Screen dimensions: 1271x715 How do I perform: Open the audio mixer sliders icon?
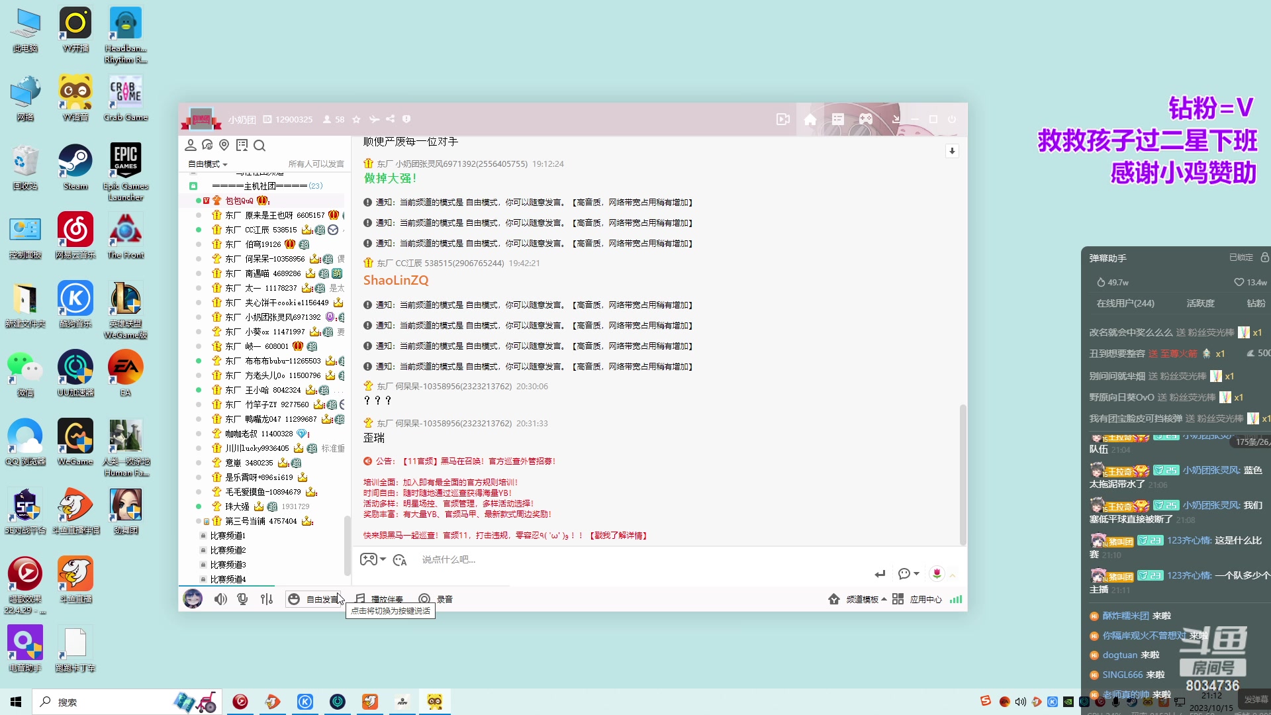[267, 599]
